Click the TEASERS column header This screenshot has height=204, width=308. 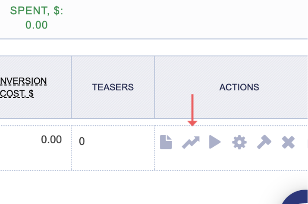113,87
